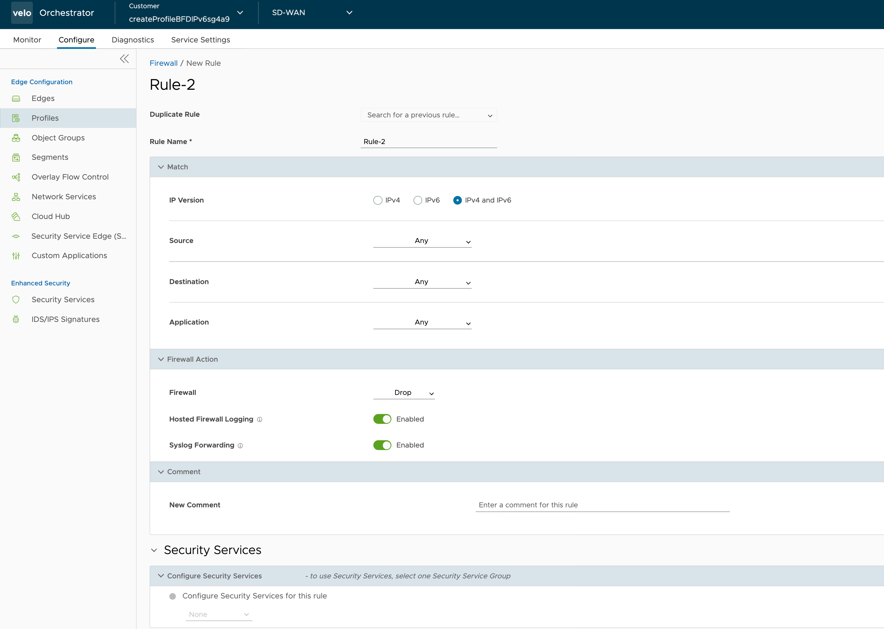
Task: Collapse the Match section
Action: pos(161,167)
